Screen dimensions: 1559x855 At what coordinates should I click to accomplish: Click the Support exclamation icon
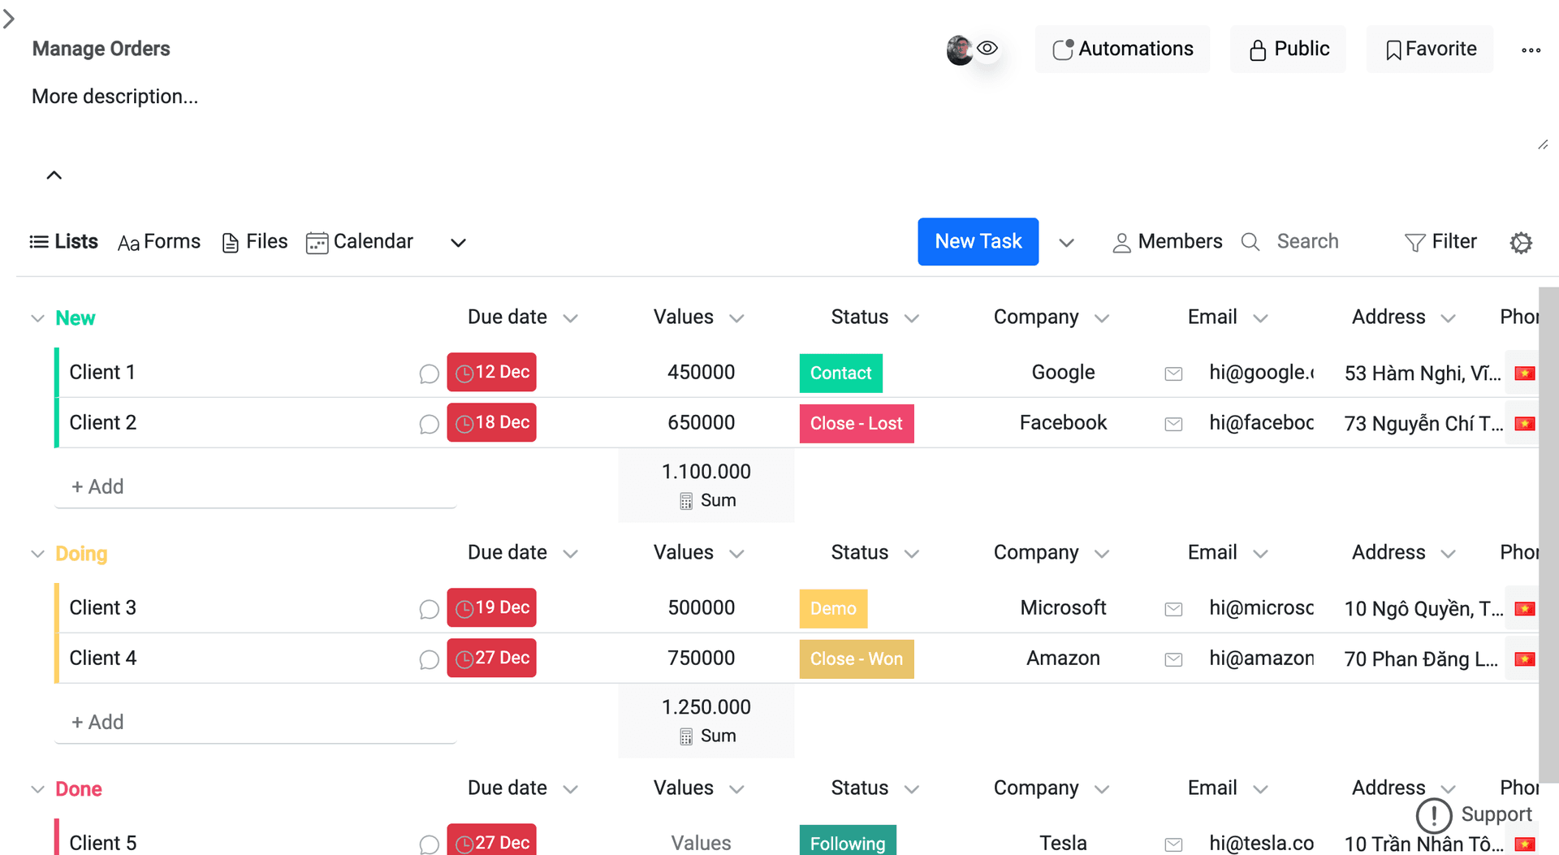coord(1434,815)
